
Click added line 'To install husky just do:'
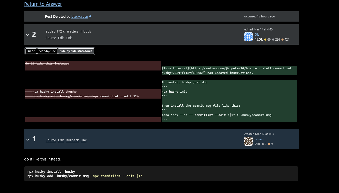click(184, 82)
